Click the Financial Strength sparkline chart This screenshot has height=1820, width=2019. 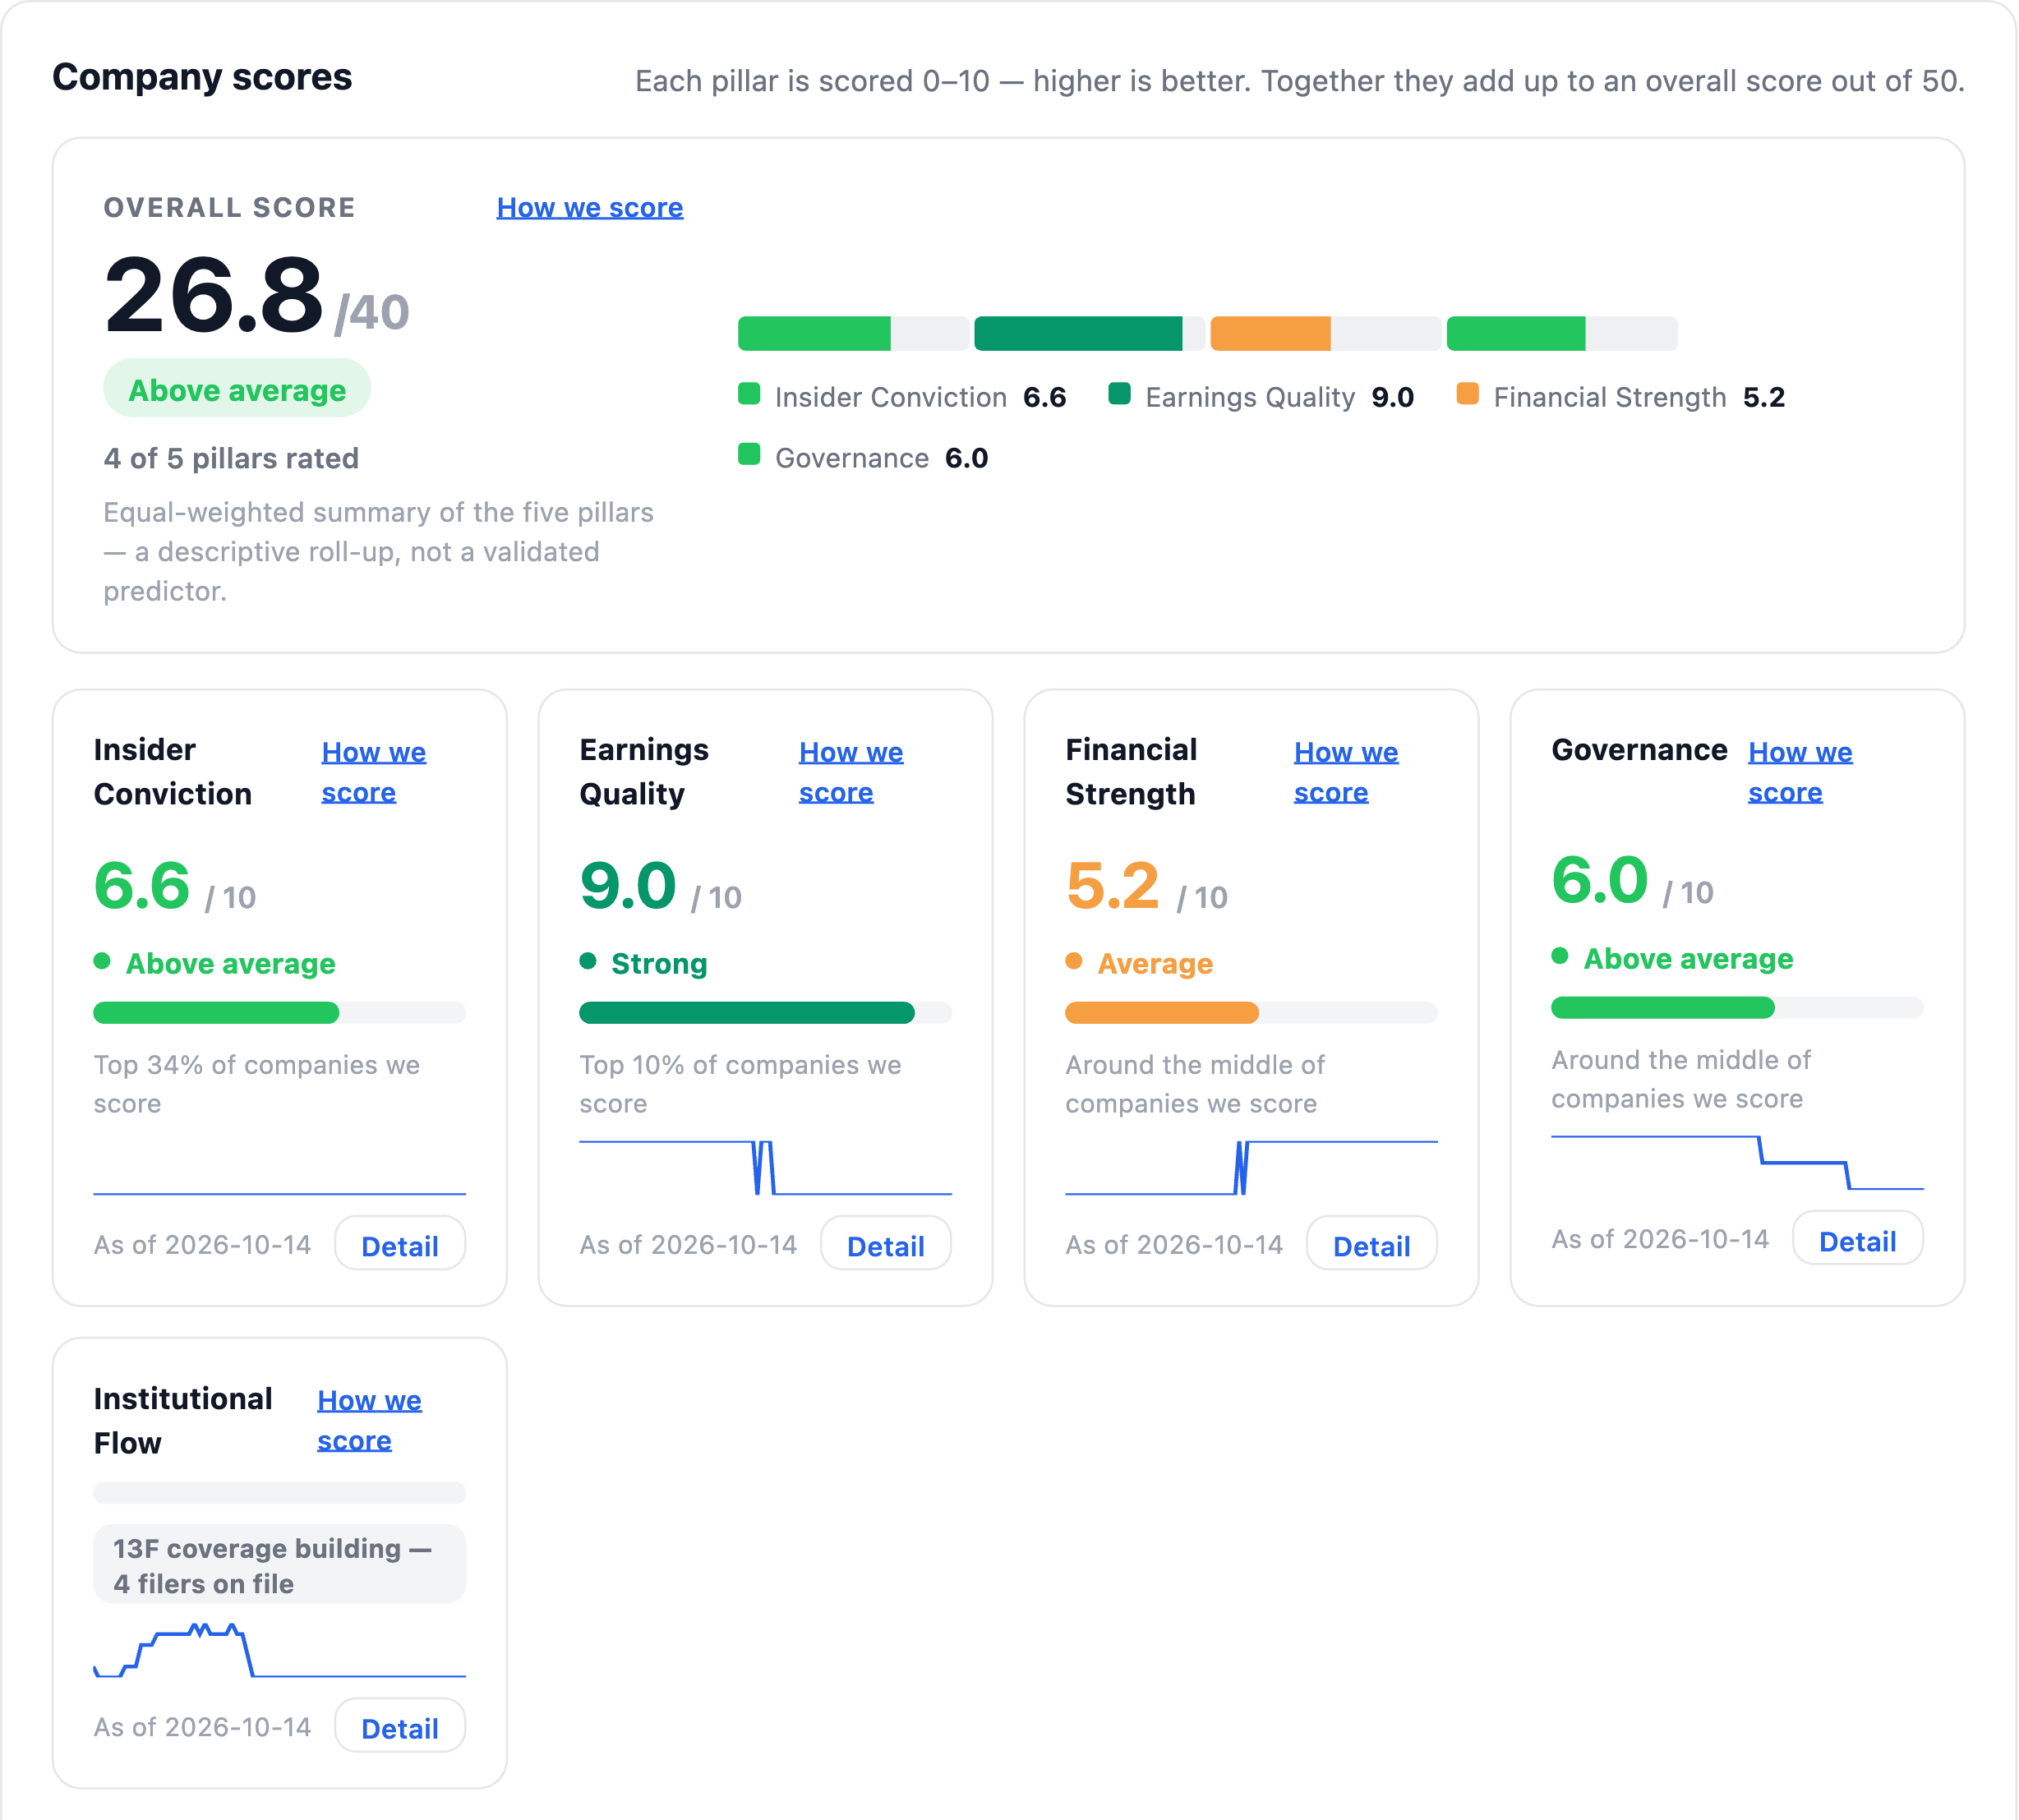[1252, 1168]
